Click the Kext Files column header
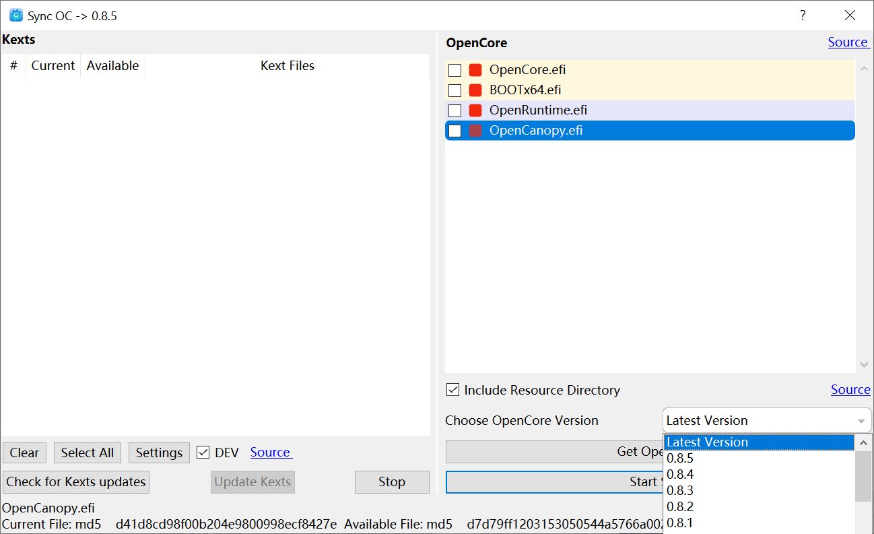 pyautogui.click(x=288, y=66)
